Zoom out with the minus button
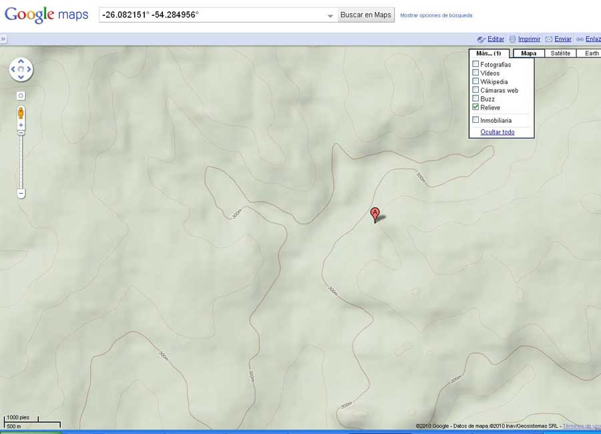 [x=21, y=194]
